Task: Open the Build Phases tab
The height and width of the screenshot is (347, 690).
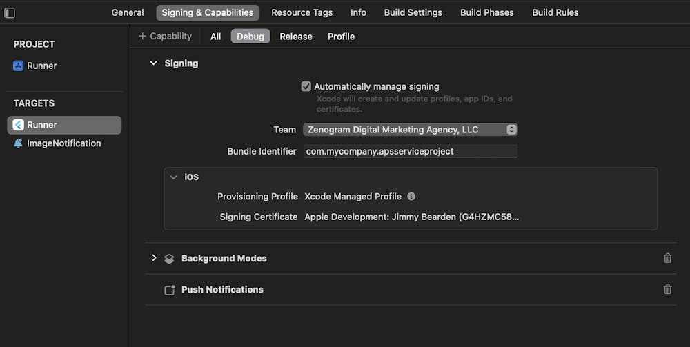Action: tap(487, 12)
